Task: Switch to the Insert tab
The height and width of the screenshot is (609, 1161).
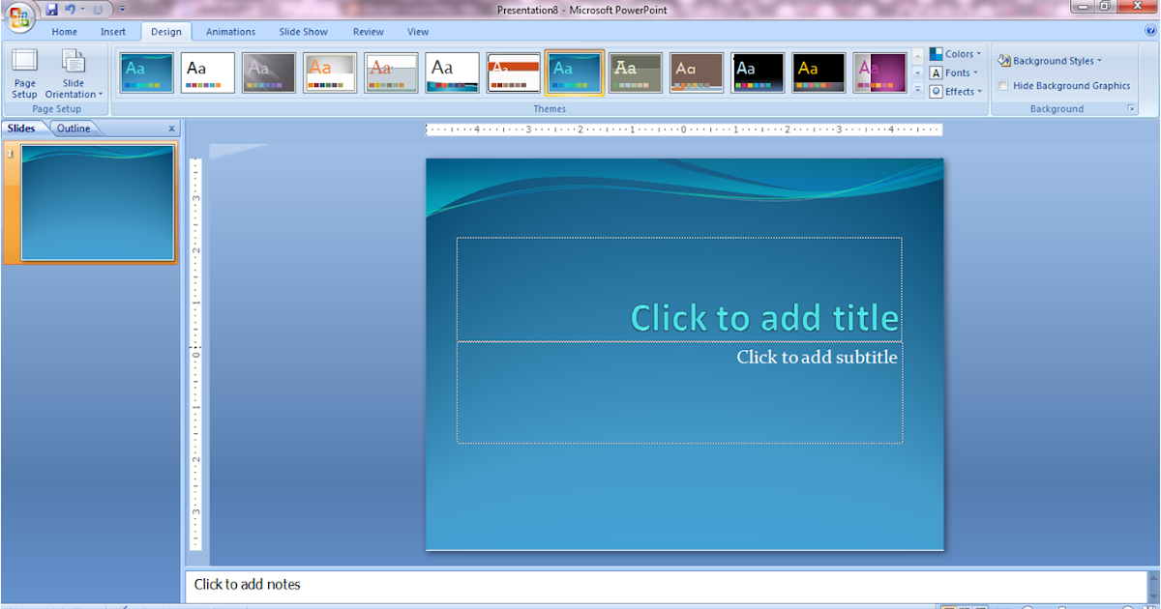Action: tap(113, 32)
